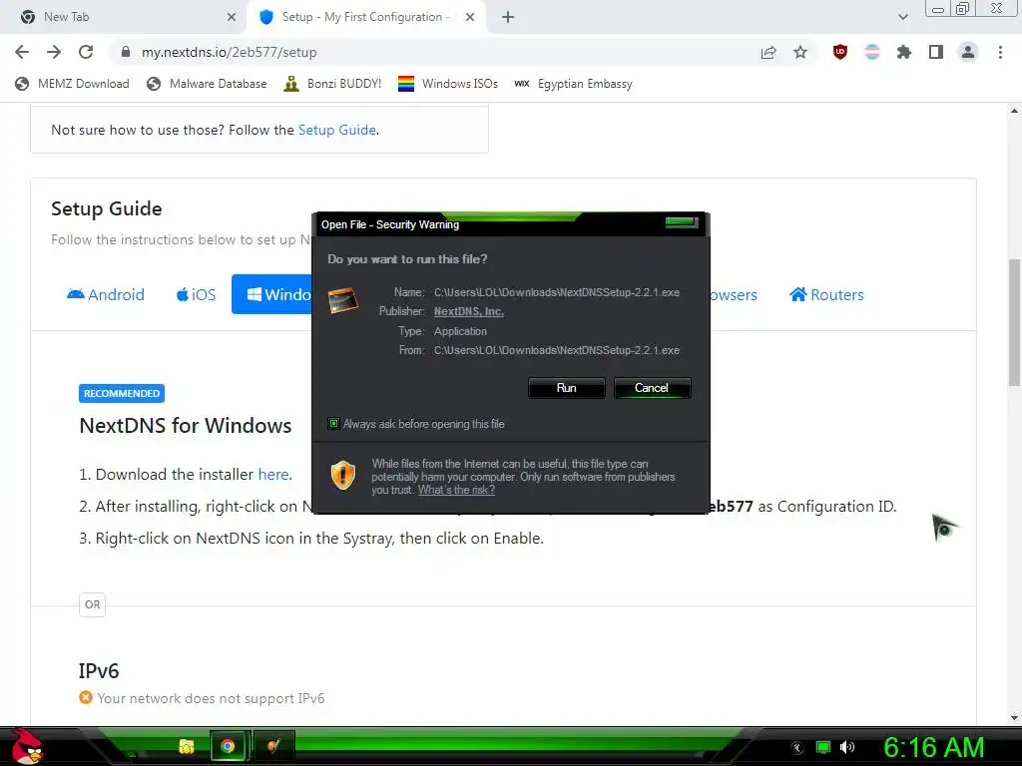Toggle Chrome side panel
Screen dimensions: 1022x766
click(936, 52)
